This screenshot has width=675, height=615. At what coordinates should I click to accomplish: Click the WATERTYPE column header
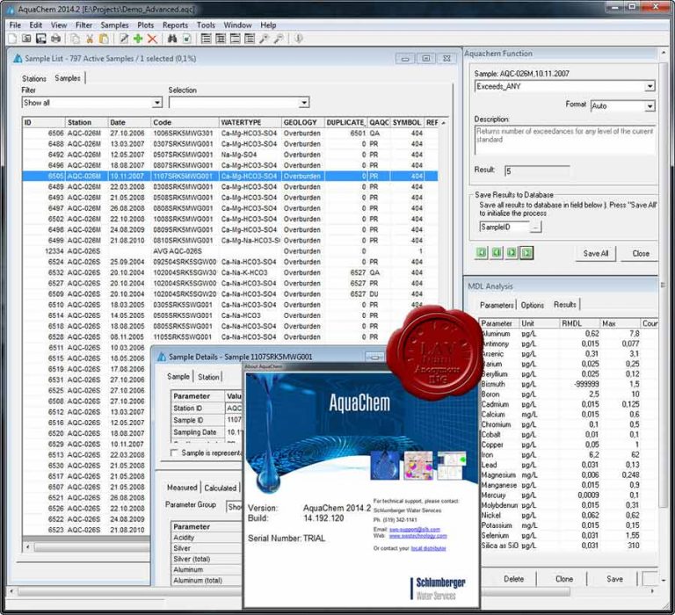250,122
